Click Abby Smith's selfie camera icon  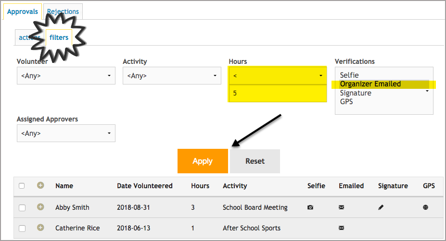(310, 207)
